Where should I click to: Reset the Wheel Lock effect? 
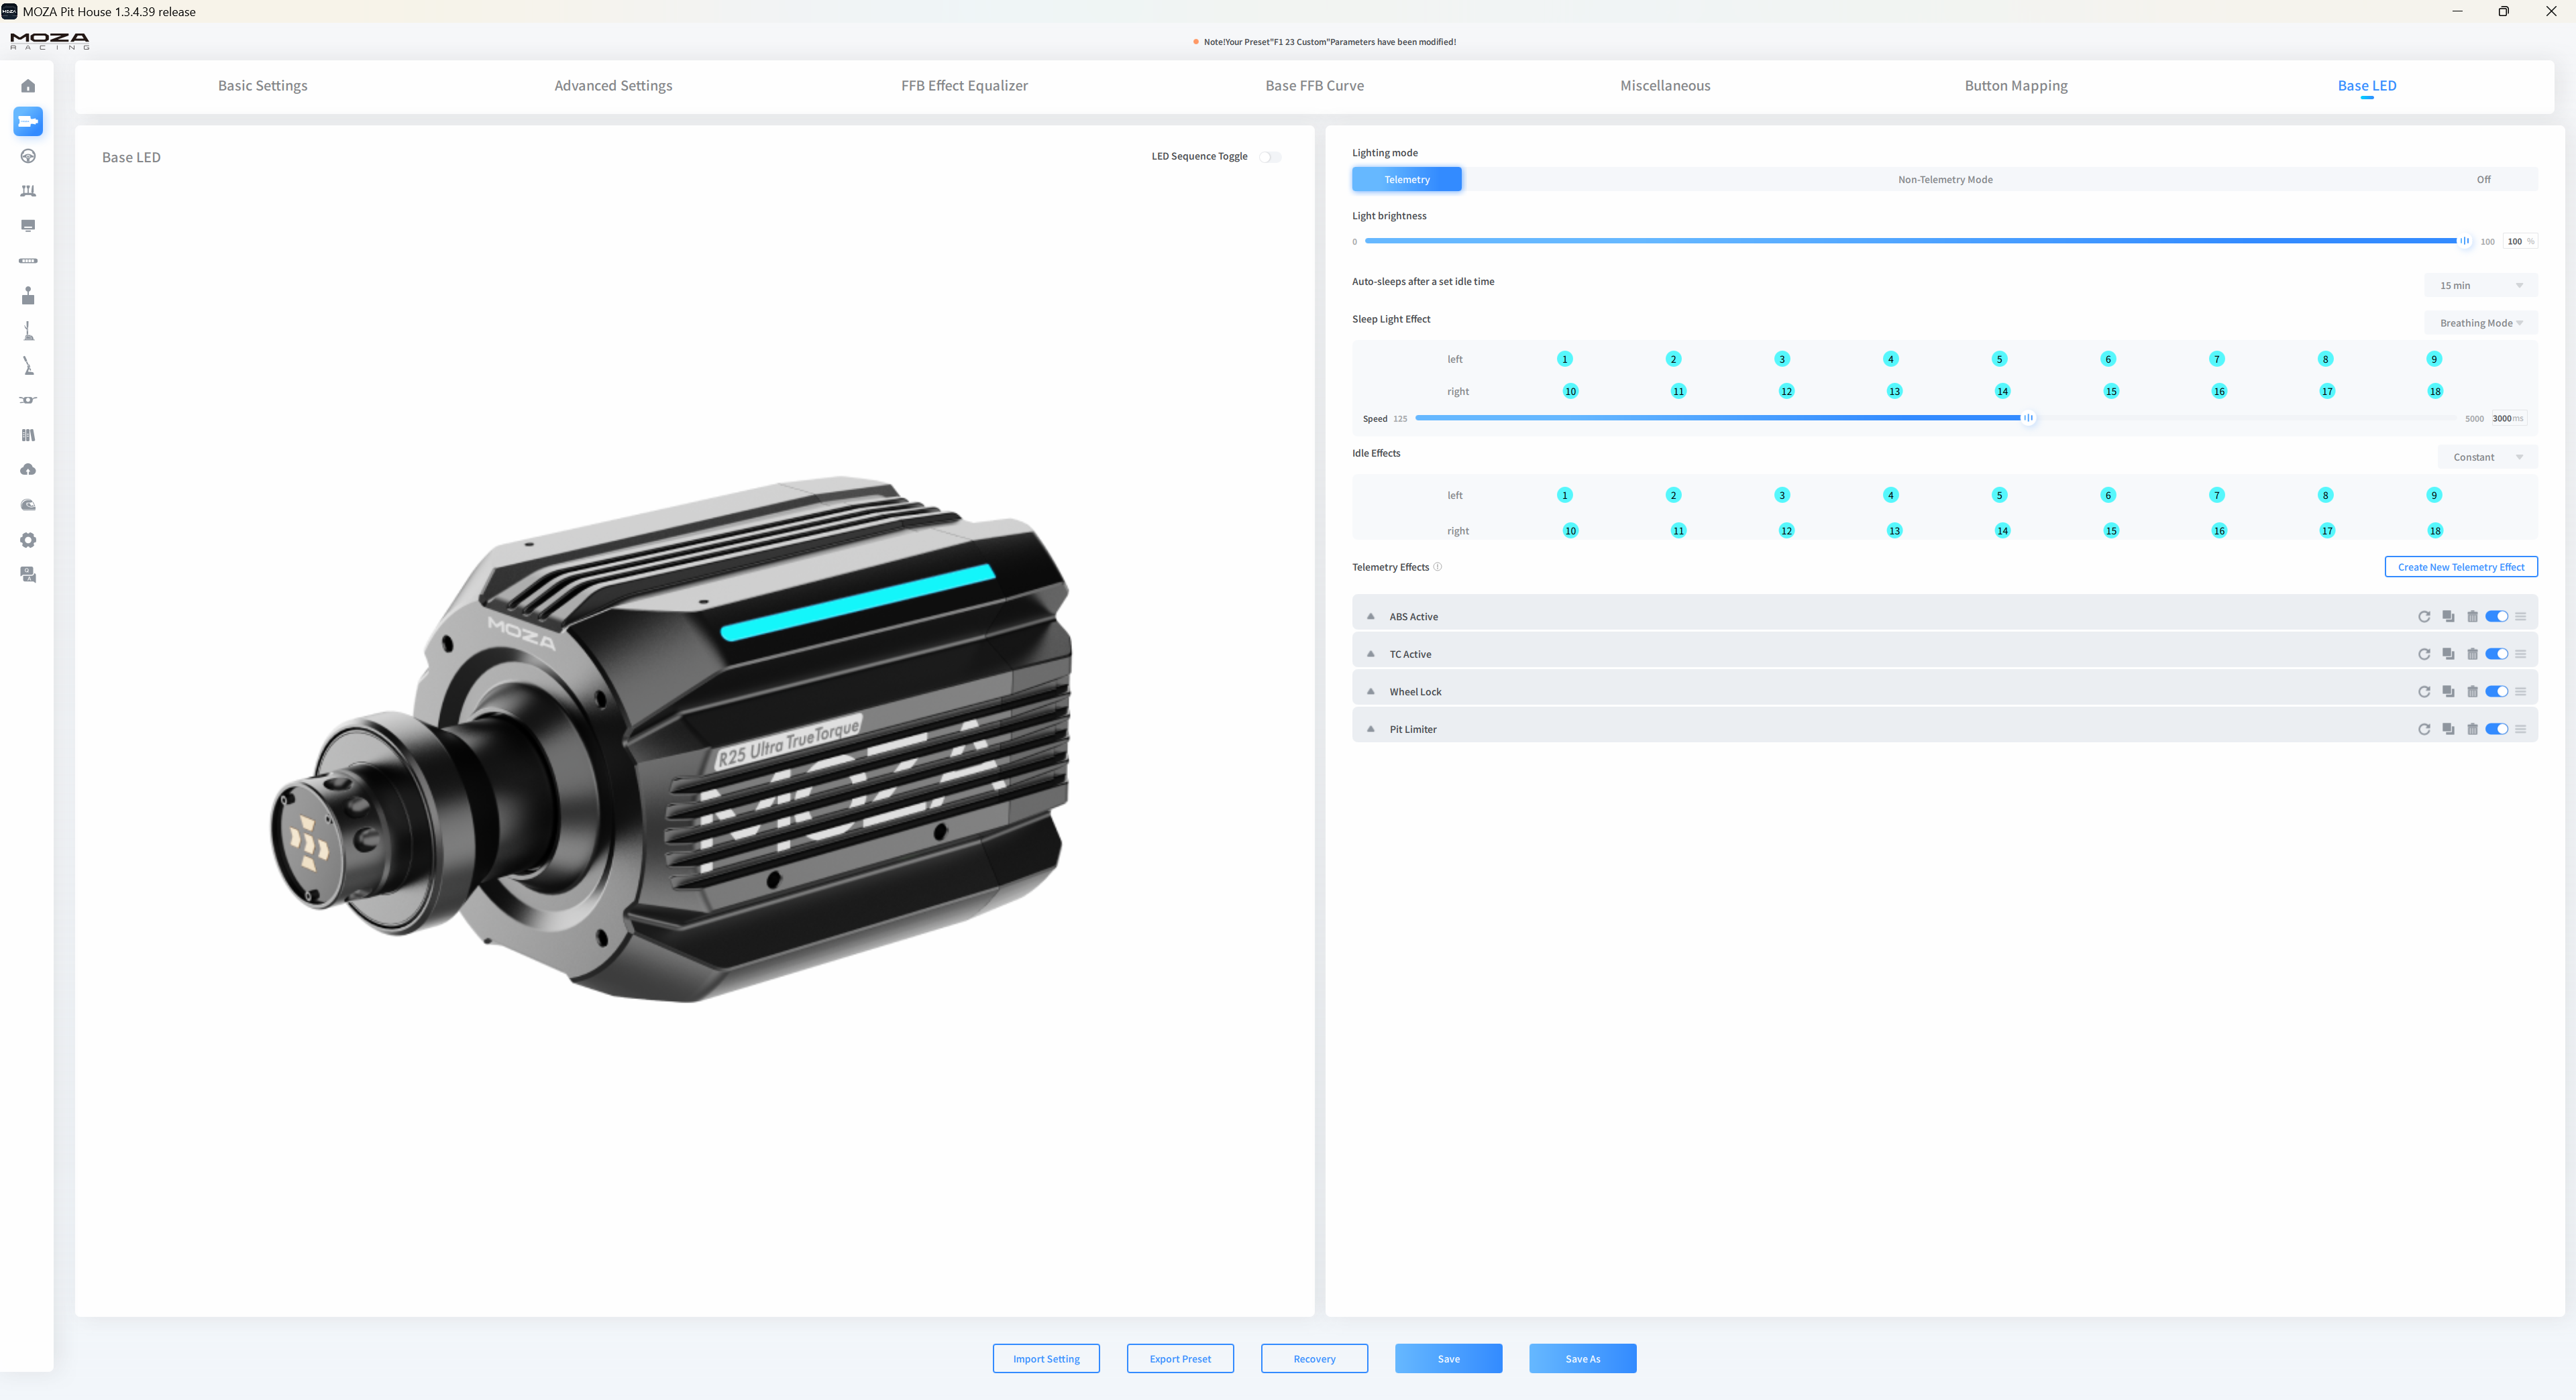click(x=2424, y=691)
